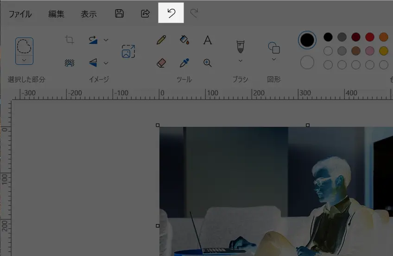Pick the light gray color swatch
Screen dimensions: 393x256
coord(342,51)
